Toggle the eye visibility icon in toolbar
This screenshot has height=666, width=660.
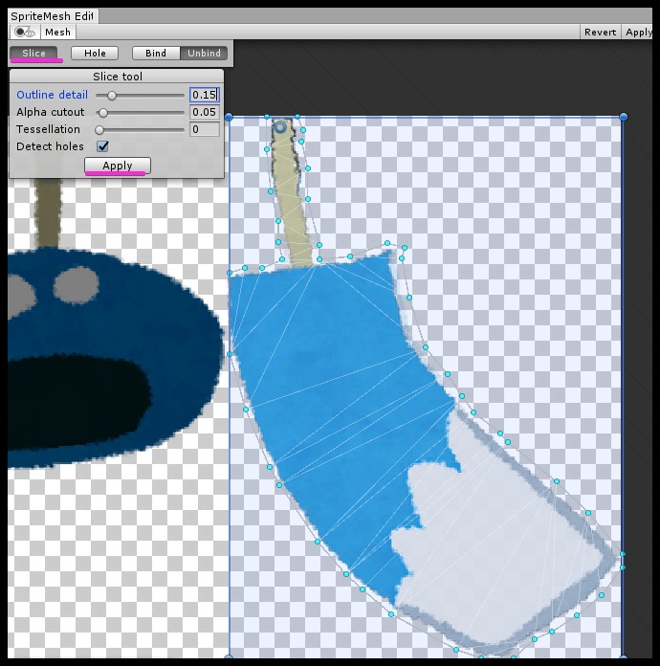tap(25, 32)
